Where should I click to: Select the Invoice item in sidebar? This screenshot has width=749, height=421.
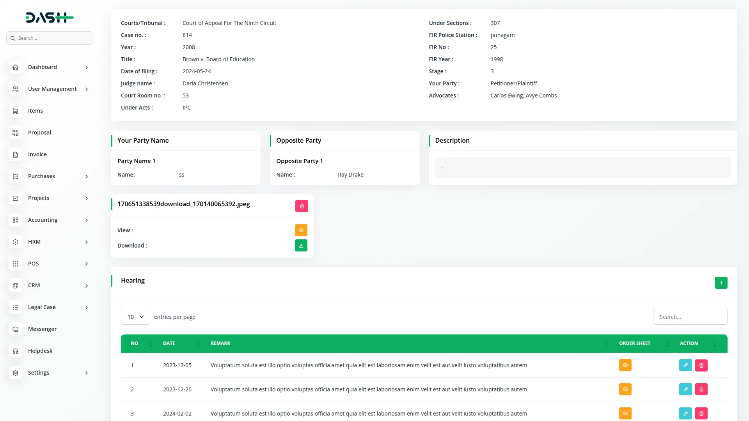pyautogui.click(x=37, y=154)
